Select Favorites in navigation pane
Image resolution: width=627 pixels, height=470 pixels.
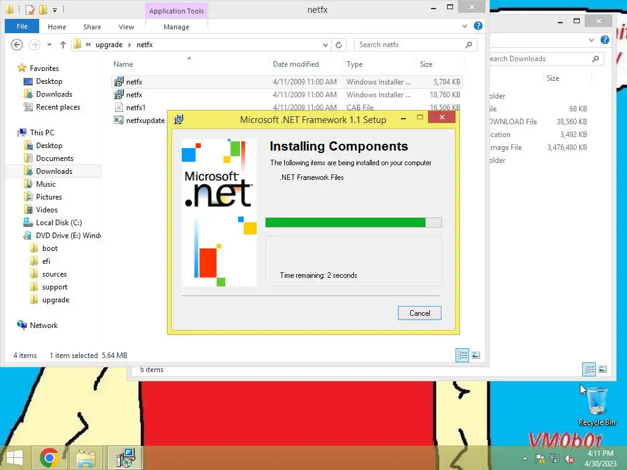[x=44, y=69]
